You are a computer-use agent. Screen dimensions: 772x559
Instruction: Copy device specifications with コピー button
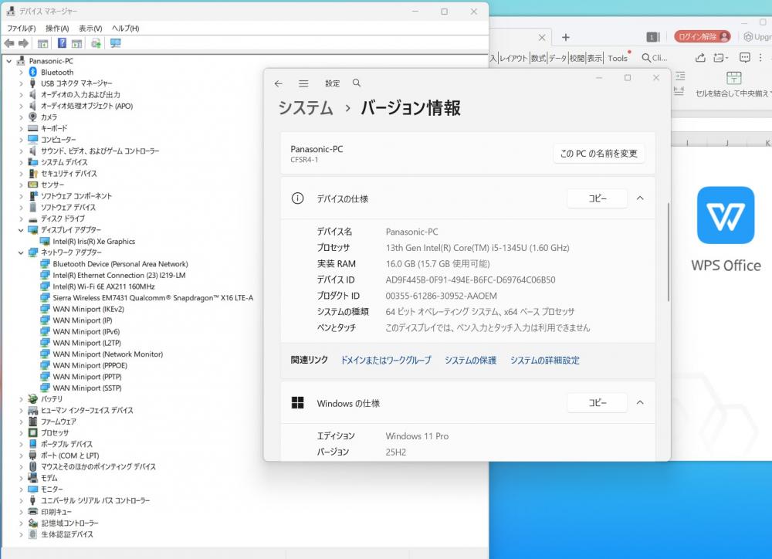(x=598, y=198)
